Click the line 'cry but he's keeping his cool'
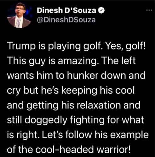The height and width of the screenshot is (157, 155). [71, 90]
